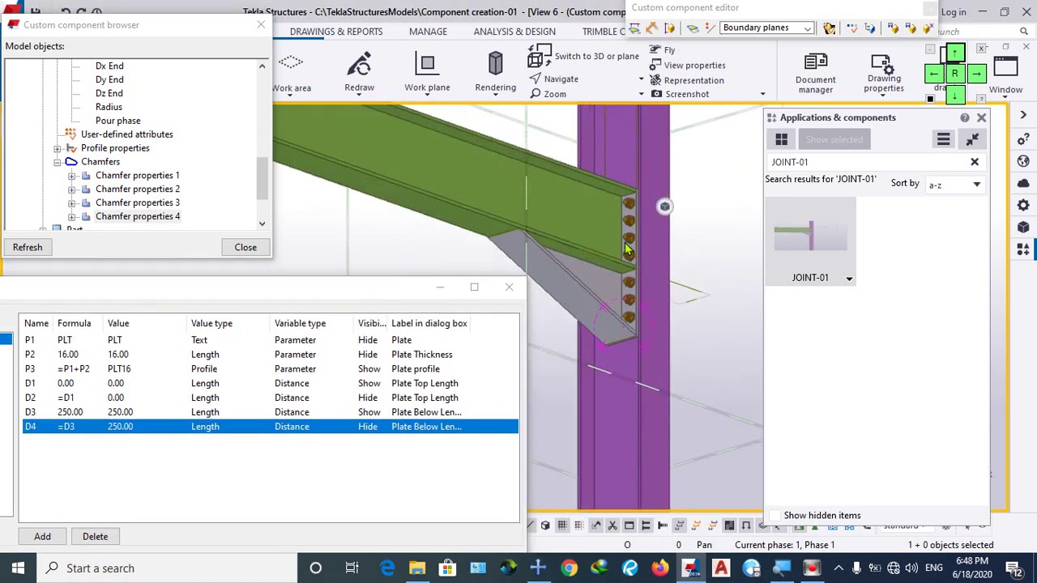The height and width of the screenshot is (583, 1037).
Task: Open the Sort by a-z dropdown
Action: coord(954,185)
